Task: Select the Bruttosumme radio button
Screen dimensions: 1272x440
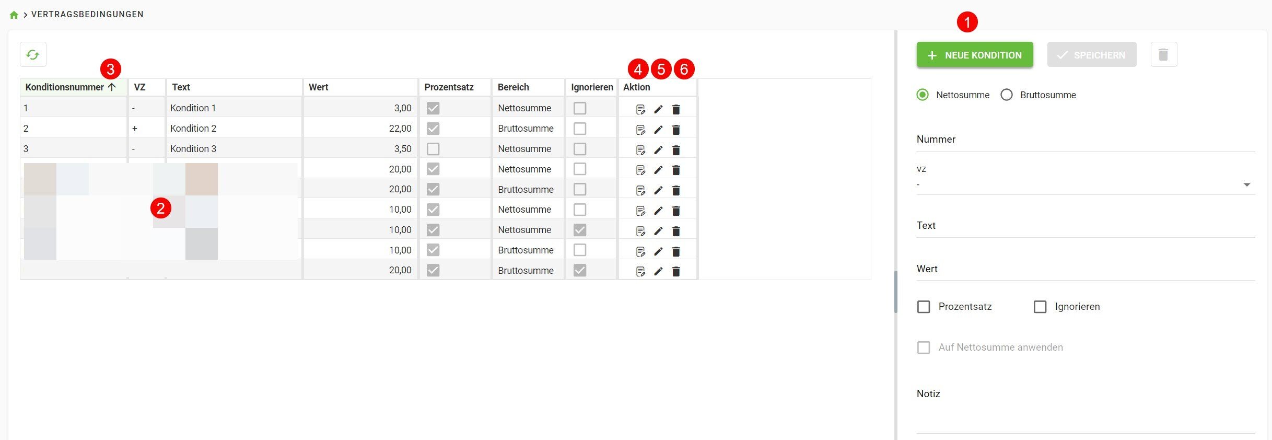Action: point(1007,95)
